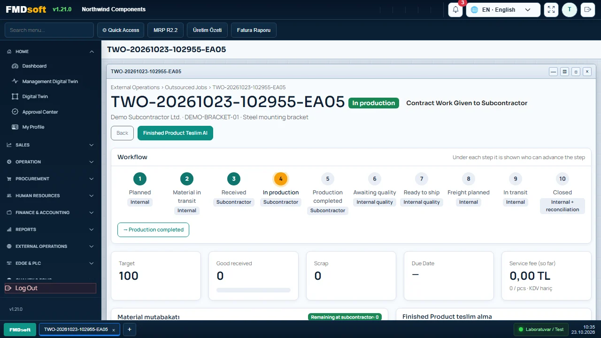Image resolution: width=601 pixels, height=338 pixels.
Task: Expand the EDGE & PLC sidebar section
Action: pos(51,263)
